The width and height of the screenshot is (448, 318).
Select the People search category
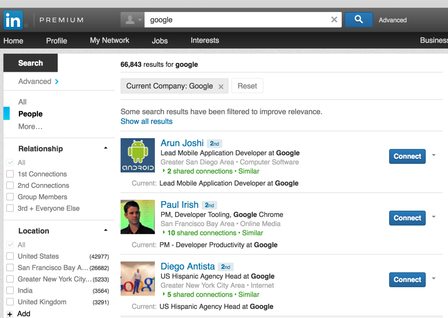[30, 114]
